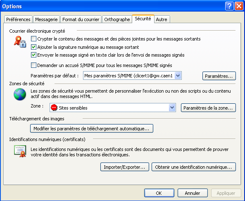This screenshot has width=245, height=201.
Task: Close the Options dialog with X
Action: 239,6
